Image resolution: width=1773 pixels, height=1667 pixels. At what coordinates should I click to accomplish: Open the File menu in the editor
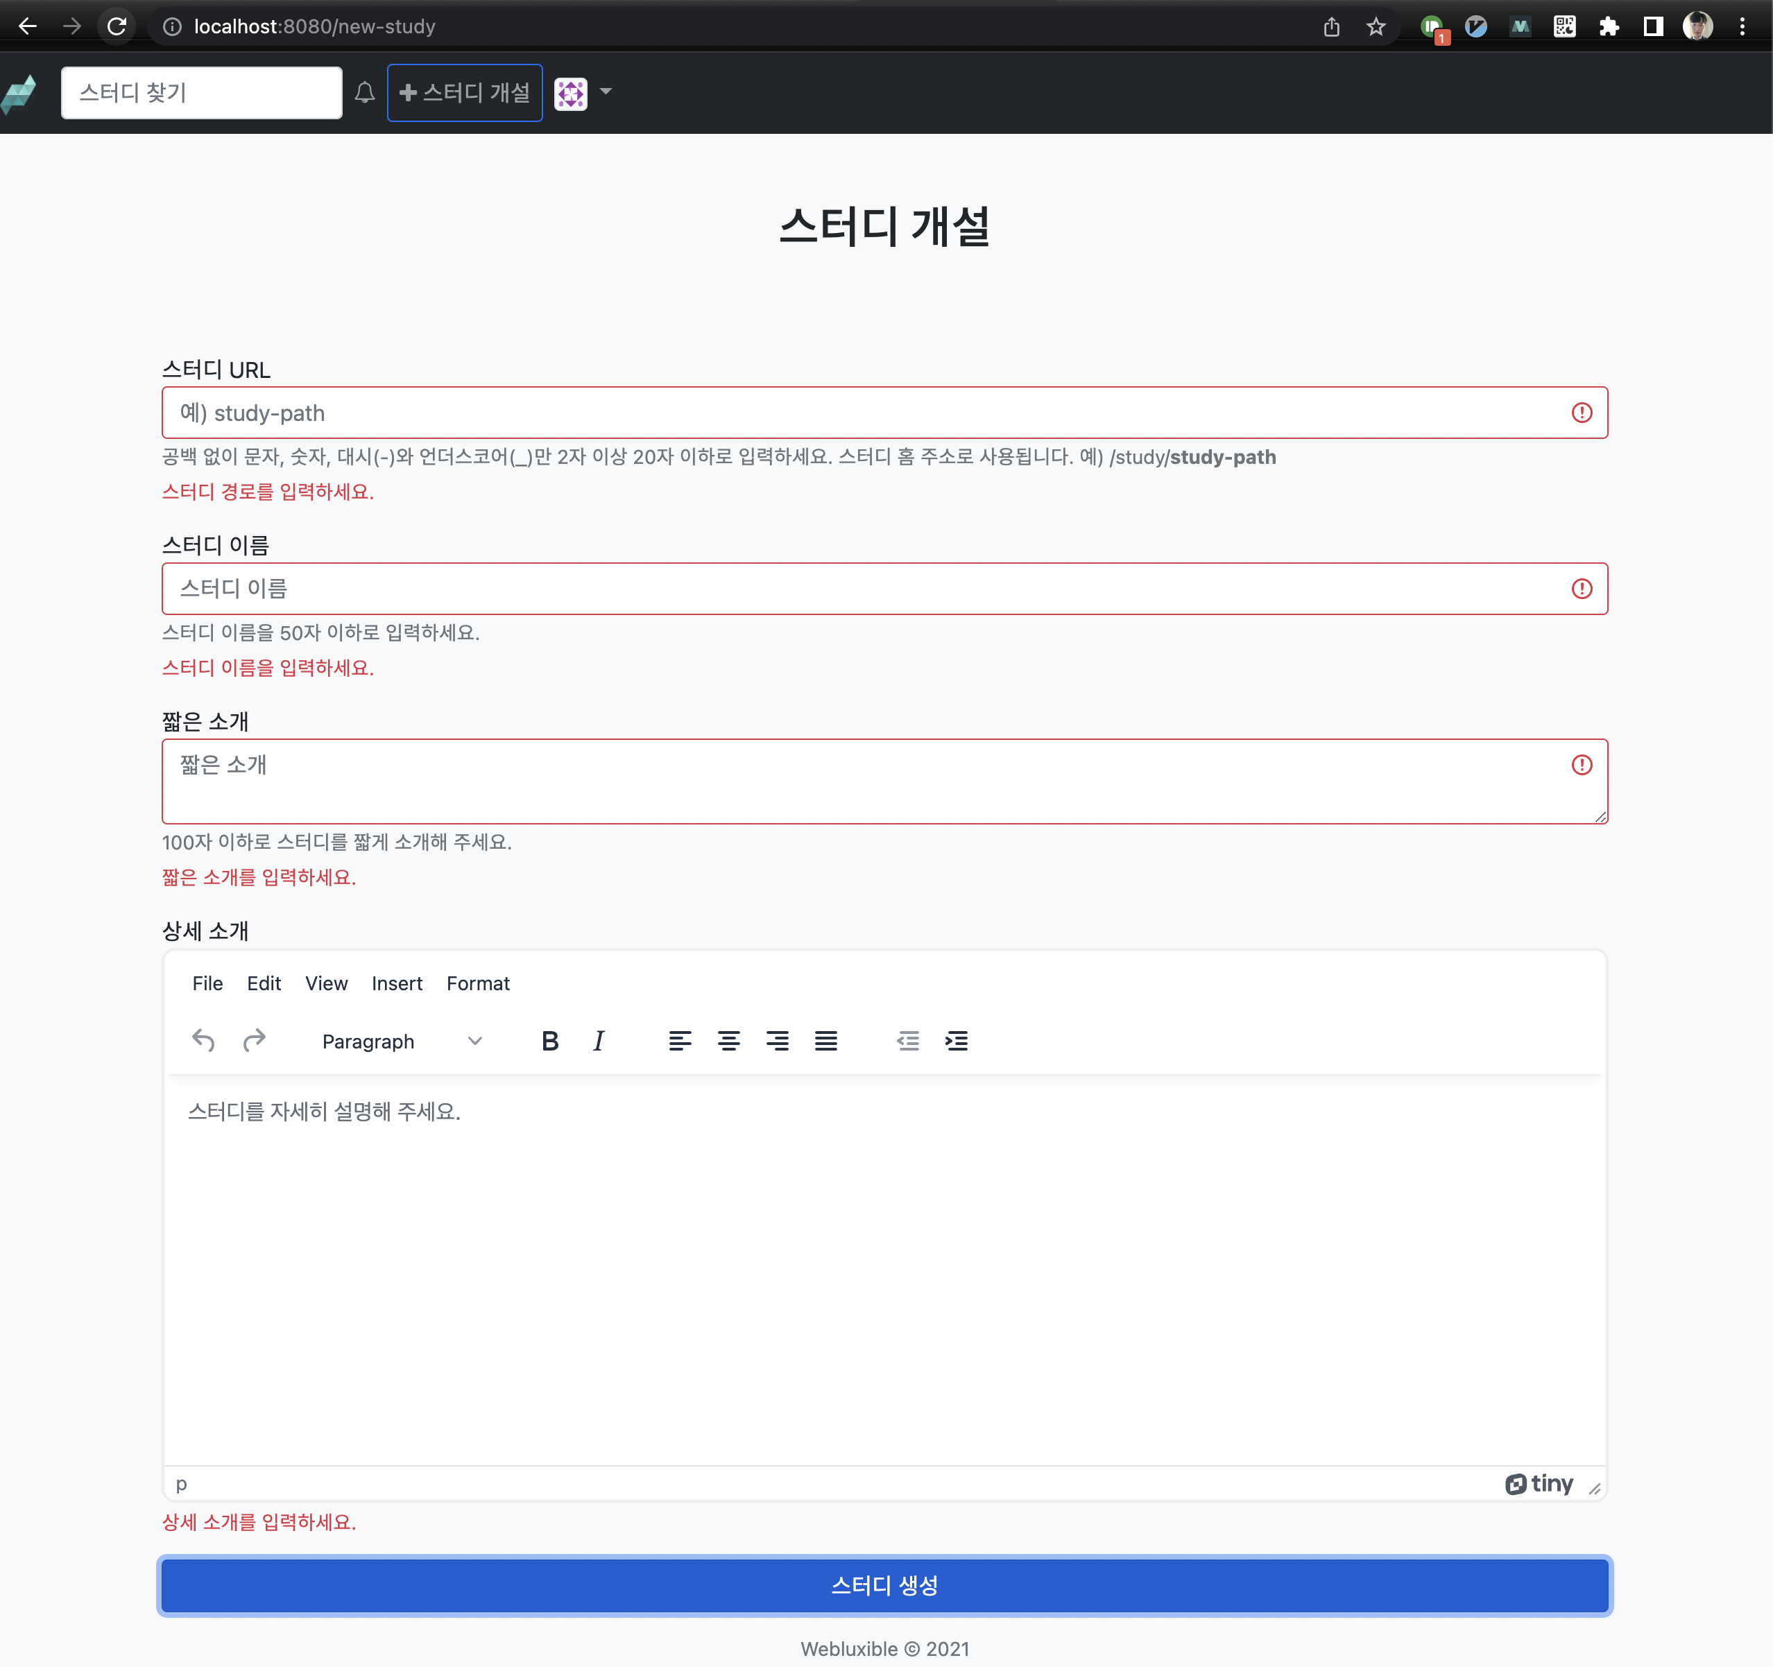(207, 983)
